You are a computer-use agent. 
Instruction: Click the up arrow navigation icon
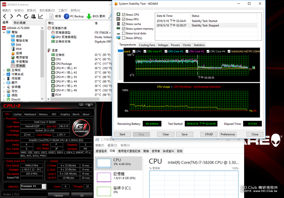click(19, 16)
